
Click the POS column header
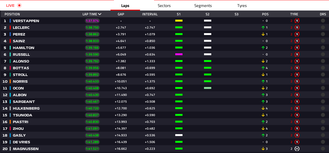click(x=265, y=14)
